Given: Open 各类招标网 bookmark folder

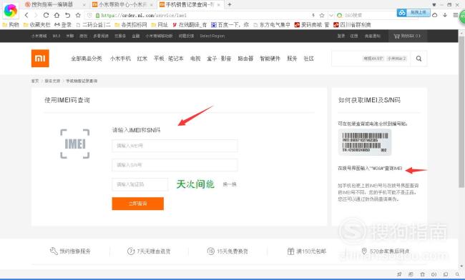Looking at the screenshot, I should click(131, 25).
